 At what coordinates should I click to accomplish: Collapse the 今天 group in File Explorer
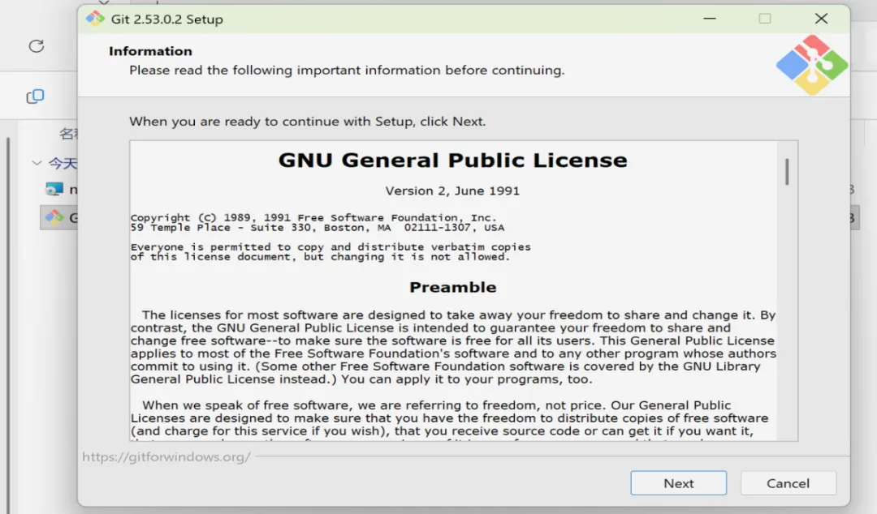(x=37, y=163)
